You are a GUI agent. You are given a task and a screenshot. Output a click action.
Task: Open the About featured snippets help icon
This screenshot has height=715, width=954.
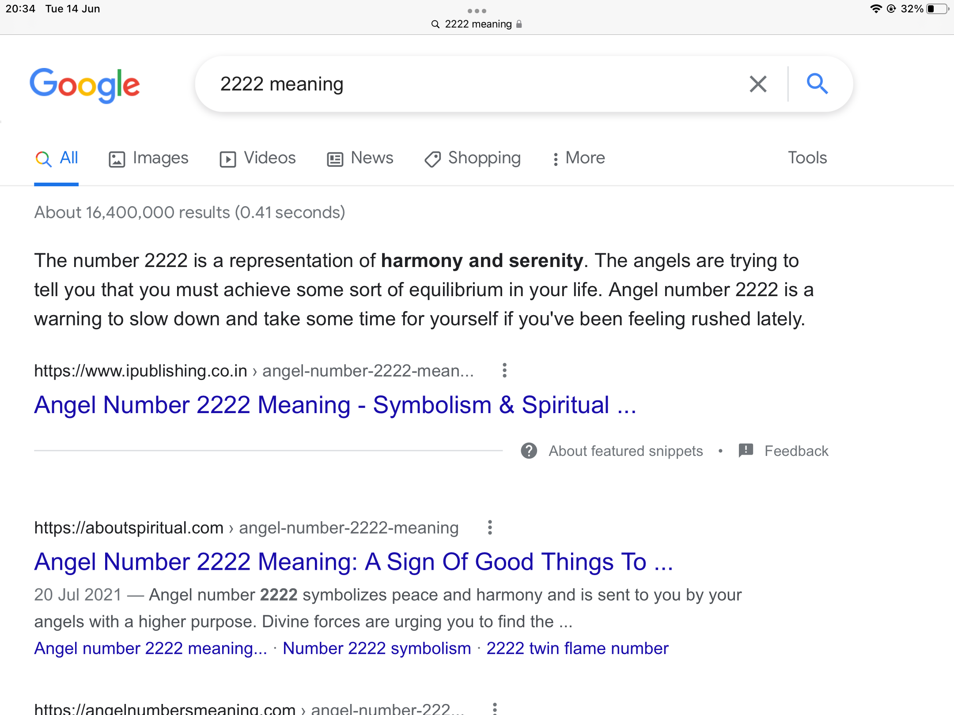pos(529,451)
